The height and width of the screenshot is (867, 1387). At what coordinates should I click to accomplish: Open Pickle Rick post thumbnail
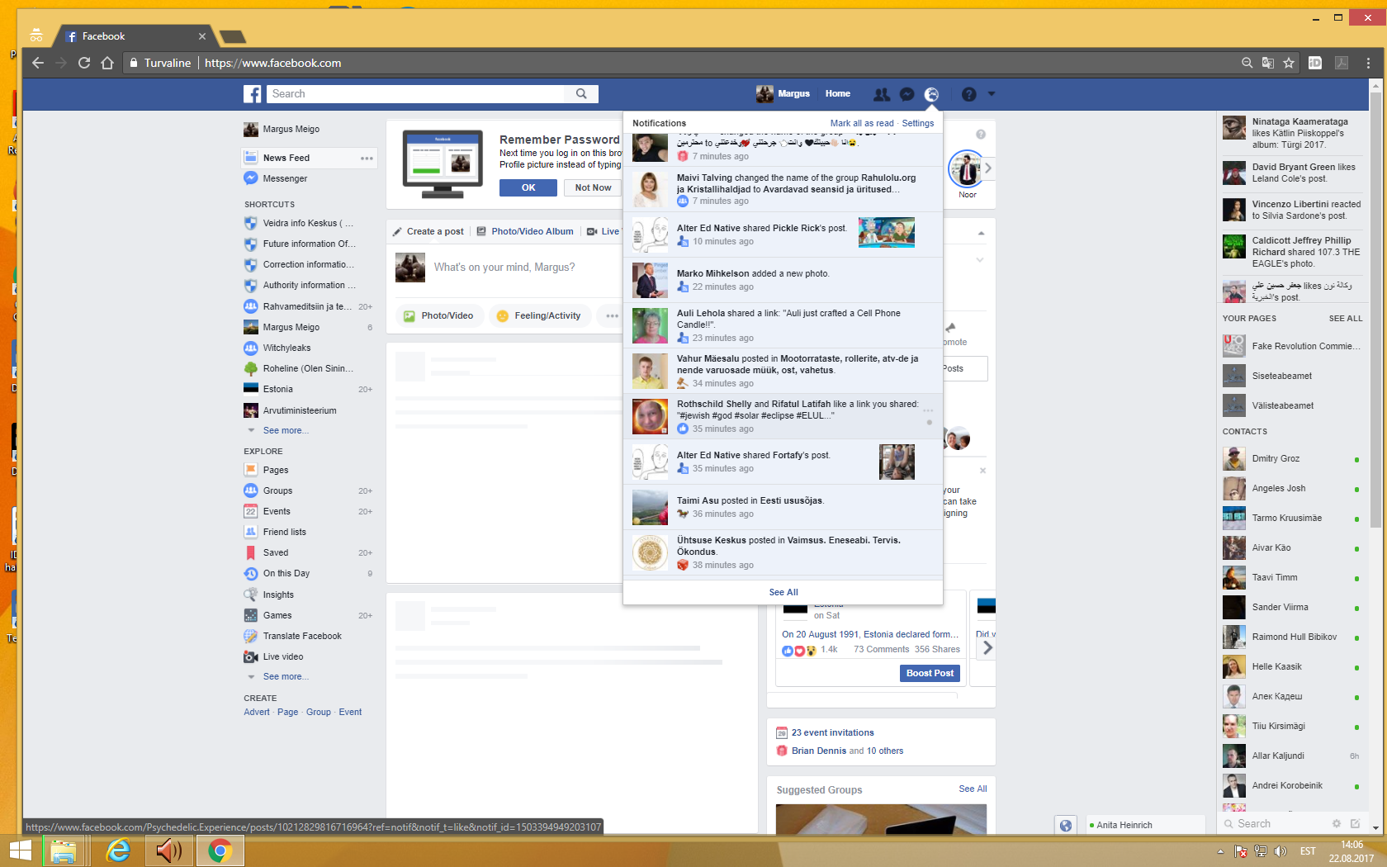click(x=887, y=233)
